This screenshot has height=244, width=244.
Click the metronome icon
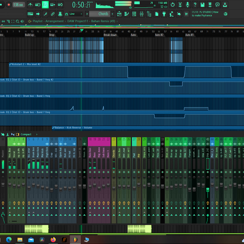click(x=30, y=5)
